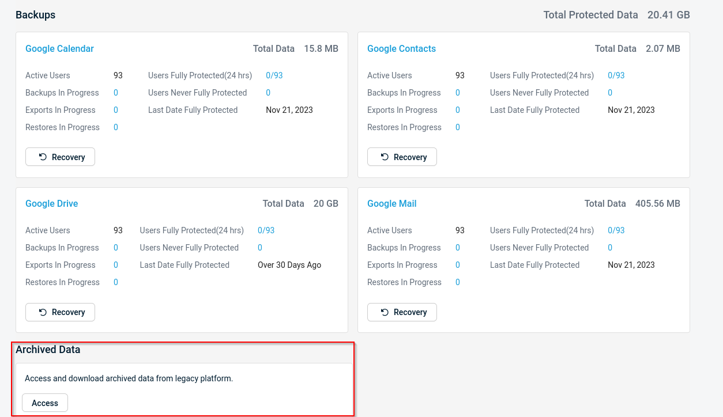Open Google Contacts Users Never Fully Protected count
Screen dimensions: 723x417
click(610, 93)
